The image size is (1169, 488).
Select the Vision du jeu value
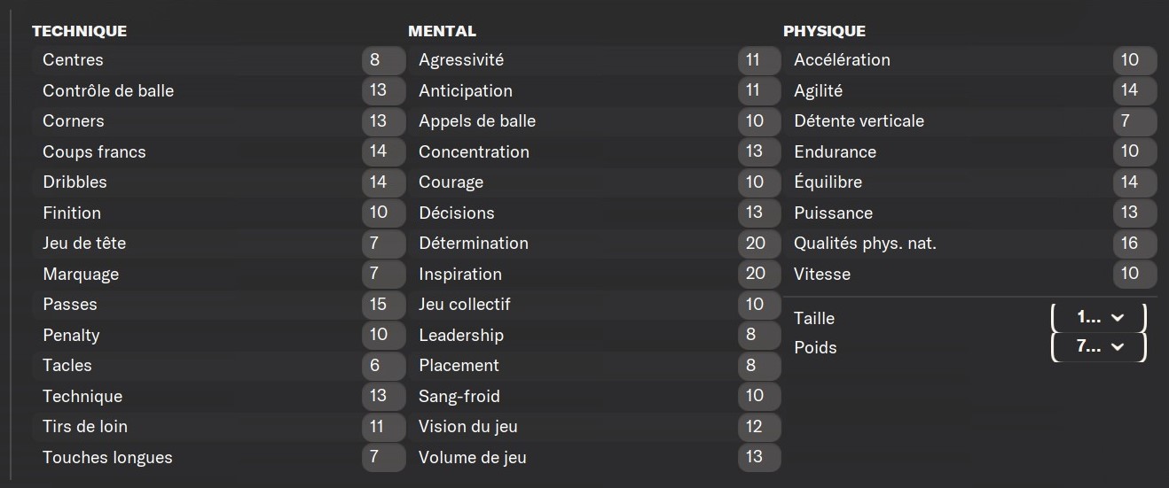(759, 426)
